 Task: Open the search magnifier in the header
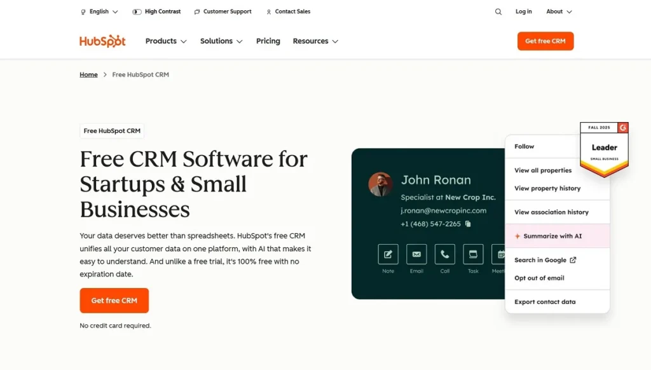[x=498, y=11]
